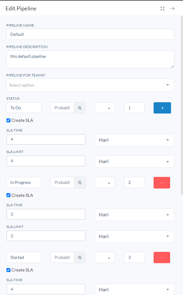Uncheck Create SLA for In Progress status
This screenshot has height=295, width=183.
pyautogui.click(x=8, y=195)
